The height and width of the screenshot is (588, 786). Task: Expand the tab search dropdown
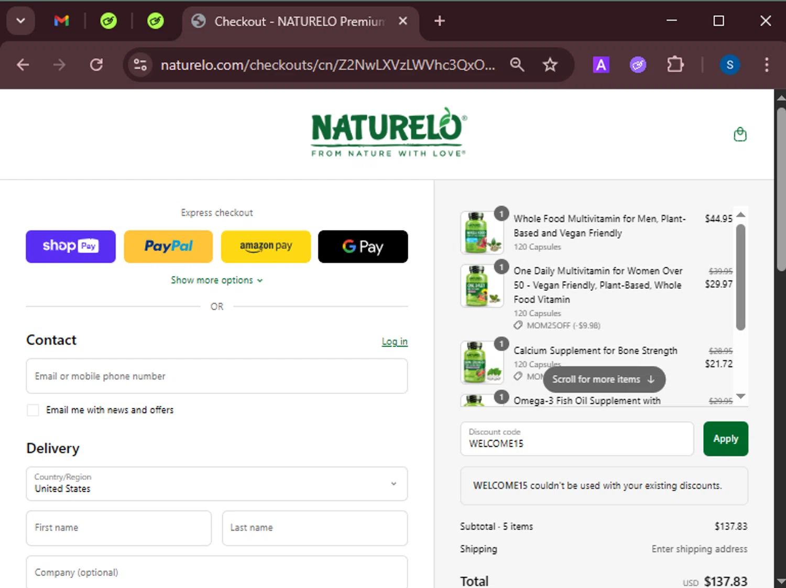pos(21,21)
